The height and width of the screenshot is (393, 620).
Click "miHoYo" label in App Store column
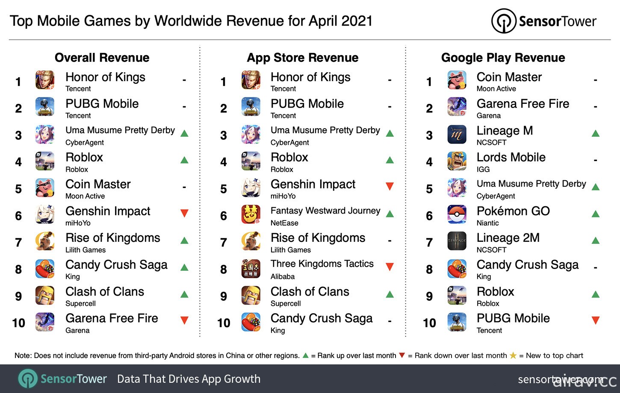[283, 196]
